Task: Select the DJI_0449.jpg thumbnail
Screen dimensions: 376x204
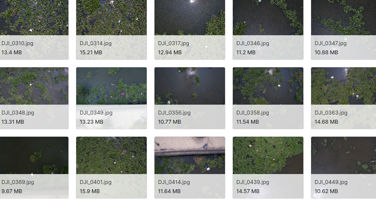Action: (x=344, y=168)
